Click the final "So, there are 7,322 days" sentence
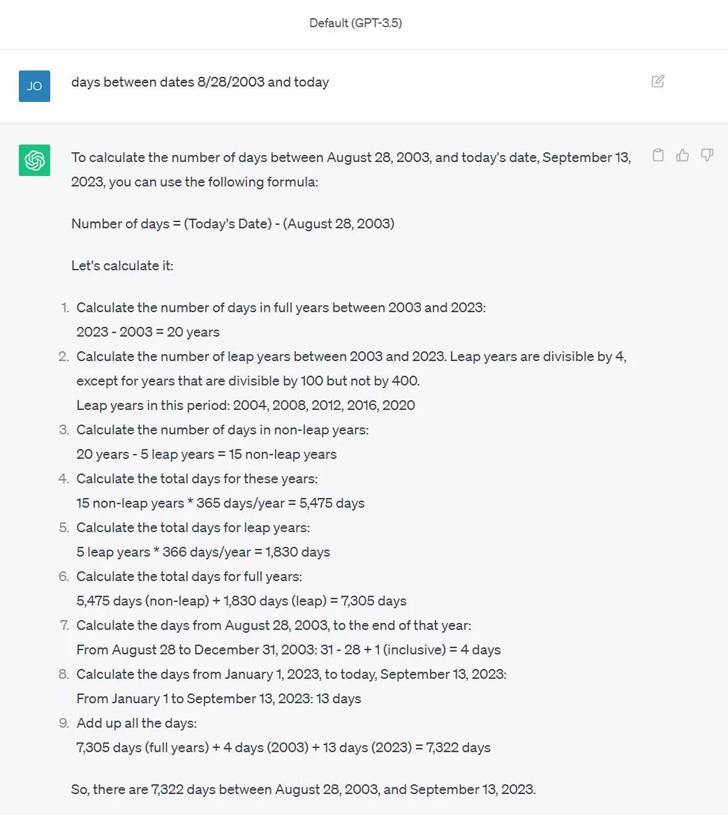This screenshot has width=728, height=815. pyautogui.click(x=303, y=790)
